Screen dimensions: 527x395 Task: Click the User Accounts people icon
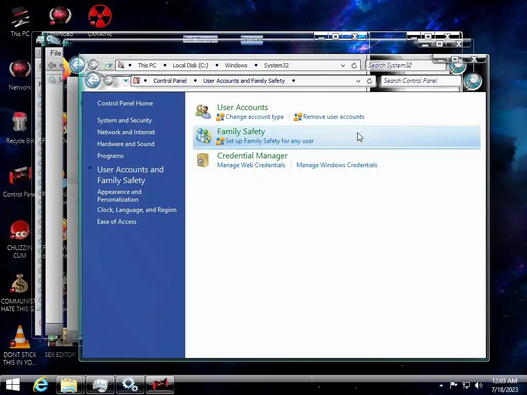tap(203, 112)
